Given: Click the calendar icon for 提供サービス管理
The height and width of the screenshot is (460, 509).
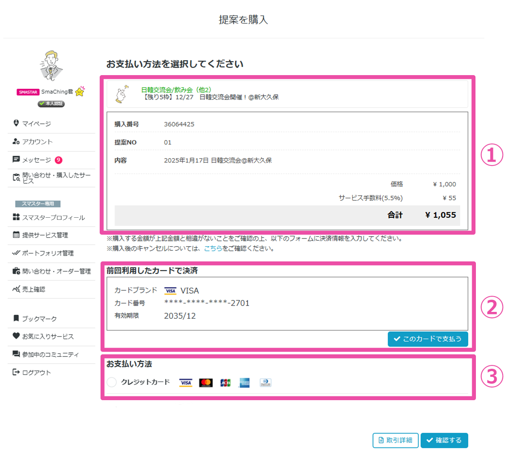Looking at the screenshot, I should coord(16,235).
